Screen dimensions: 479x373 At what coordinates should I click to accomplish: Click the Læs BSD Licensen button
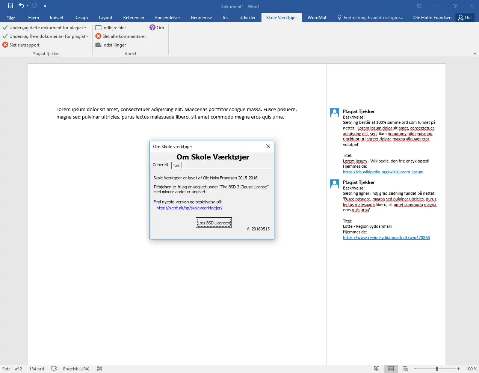point(214,223)
